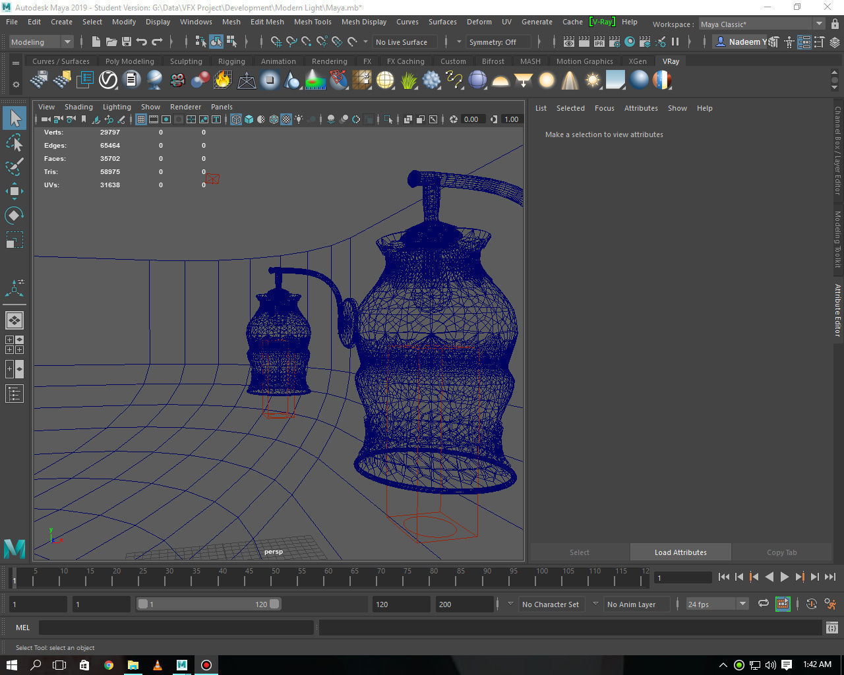844x675 pixels.
Task: Toggle use all lights bulb icon
Action: (x=299, y=119)
